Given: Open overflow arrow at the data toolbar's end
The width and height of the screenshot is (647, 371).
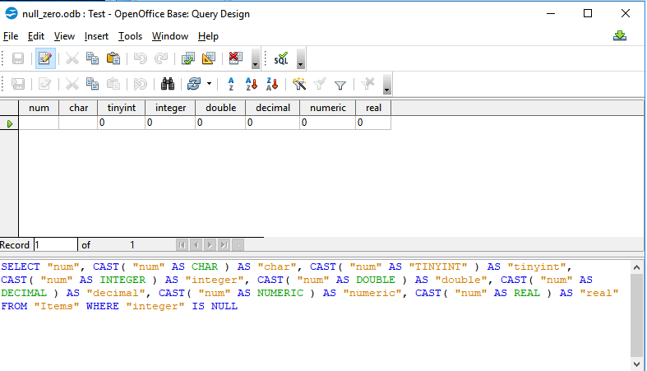Looking at the screenshot, I should tap(387, 87).
